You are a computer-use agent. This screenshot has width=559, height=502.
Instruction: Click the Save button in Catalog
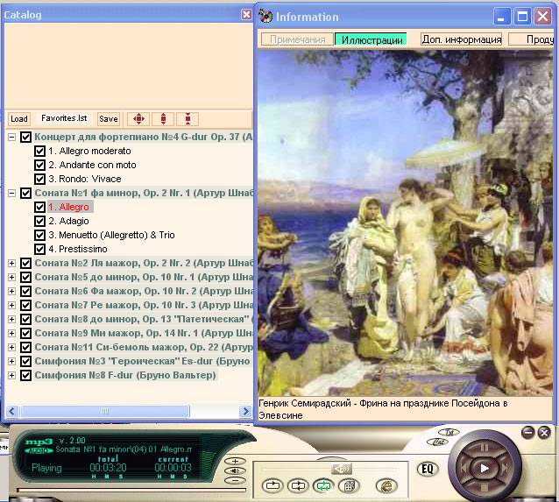click(x=109, y=119)
